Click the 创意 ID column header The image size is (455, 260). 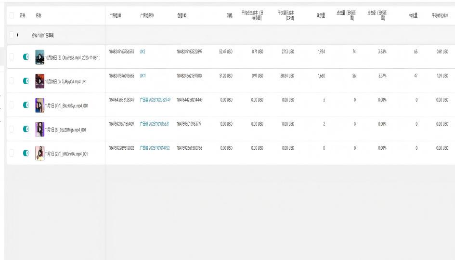click(x=182, y=16)
